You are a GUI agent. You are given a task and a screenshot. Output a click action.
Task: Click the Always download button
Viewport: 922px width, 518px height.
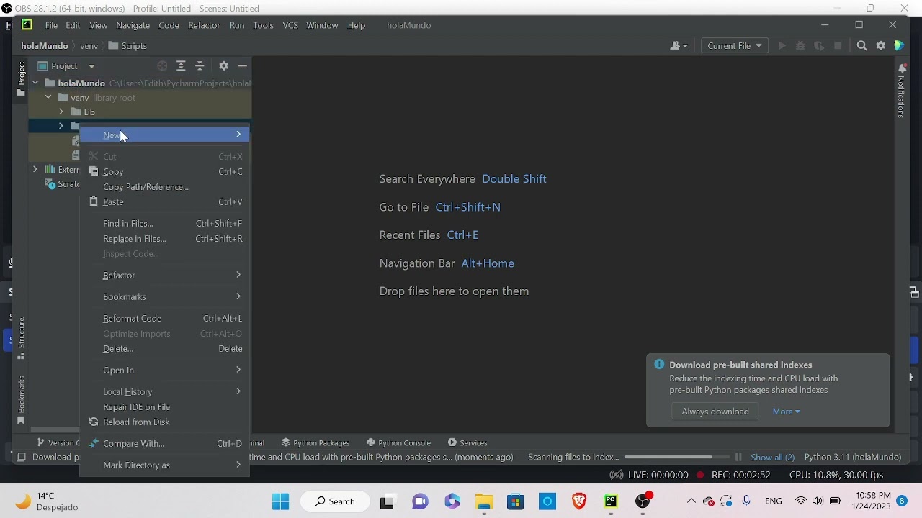click(715, 412)
